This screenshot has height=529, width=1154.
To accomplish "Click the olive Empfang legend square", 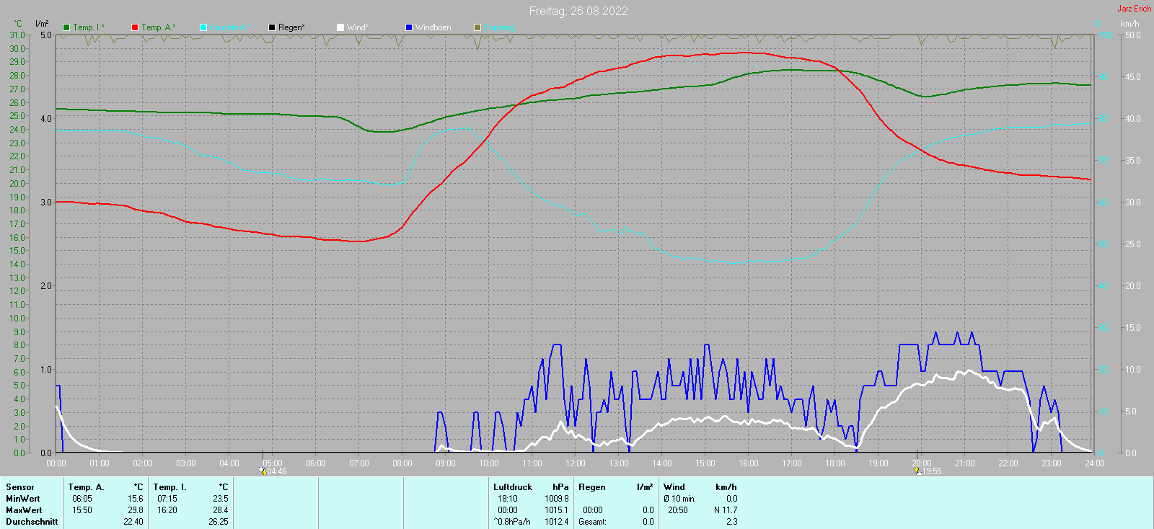I will coord(477,27).
